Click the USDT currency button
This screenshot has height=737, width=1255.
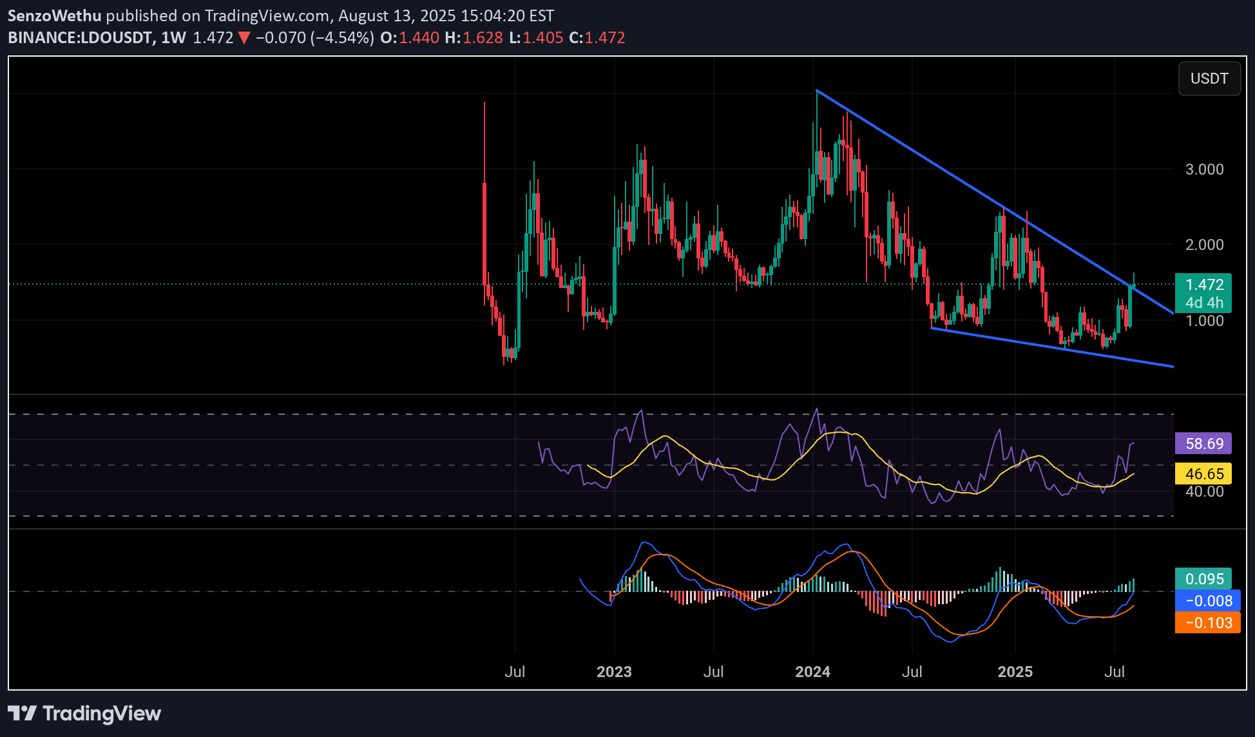[x=1209, y=79]
